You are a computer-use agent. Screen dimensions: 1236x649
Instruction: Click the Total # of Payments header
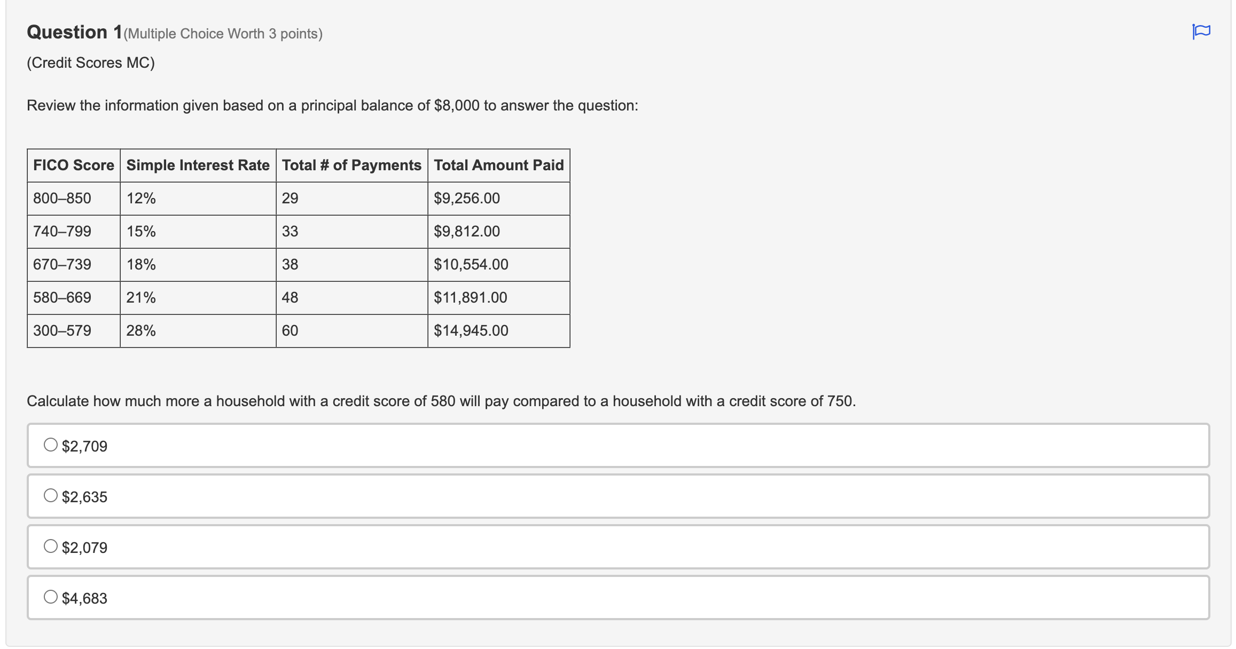(x=352, y=165)
